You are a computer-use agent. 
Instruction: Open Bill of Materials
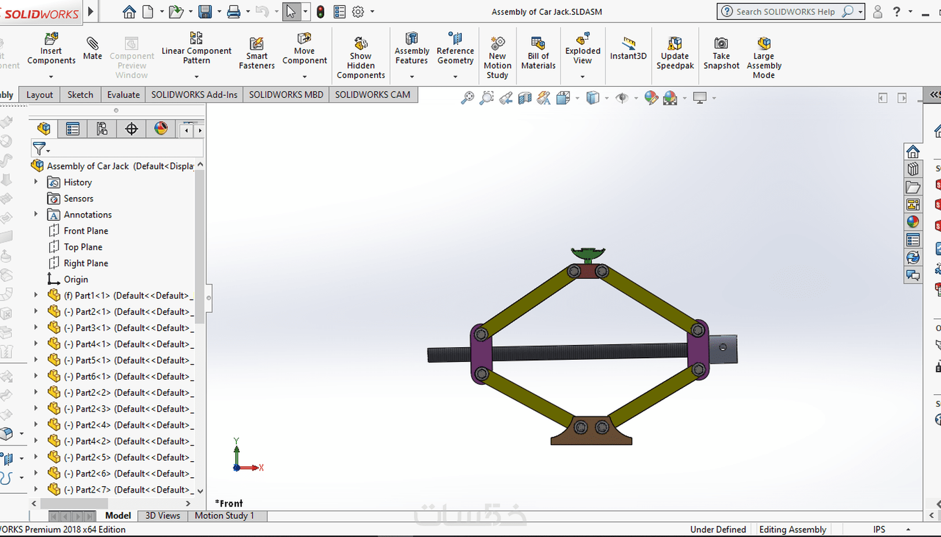[538, 53]
